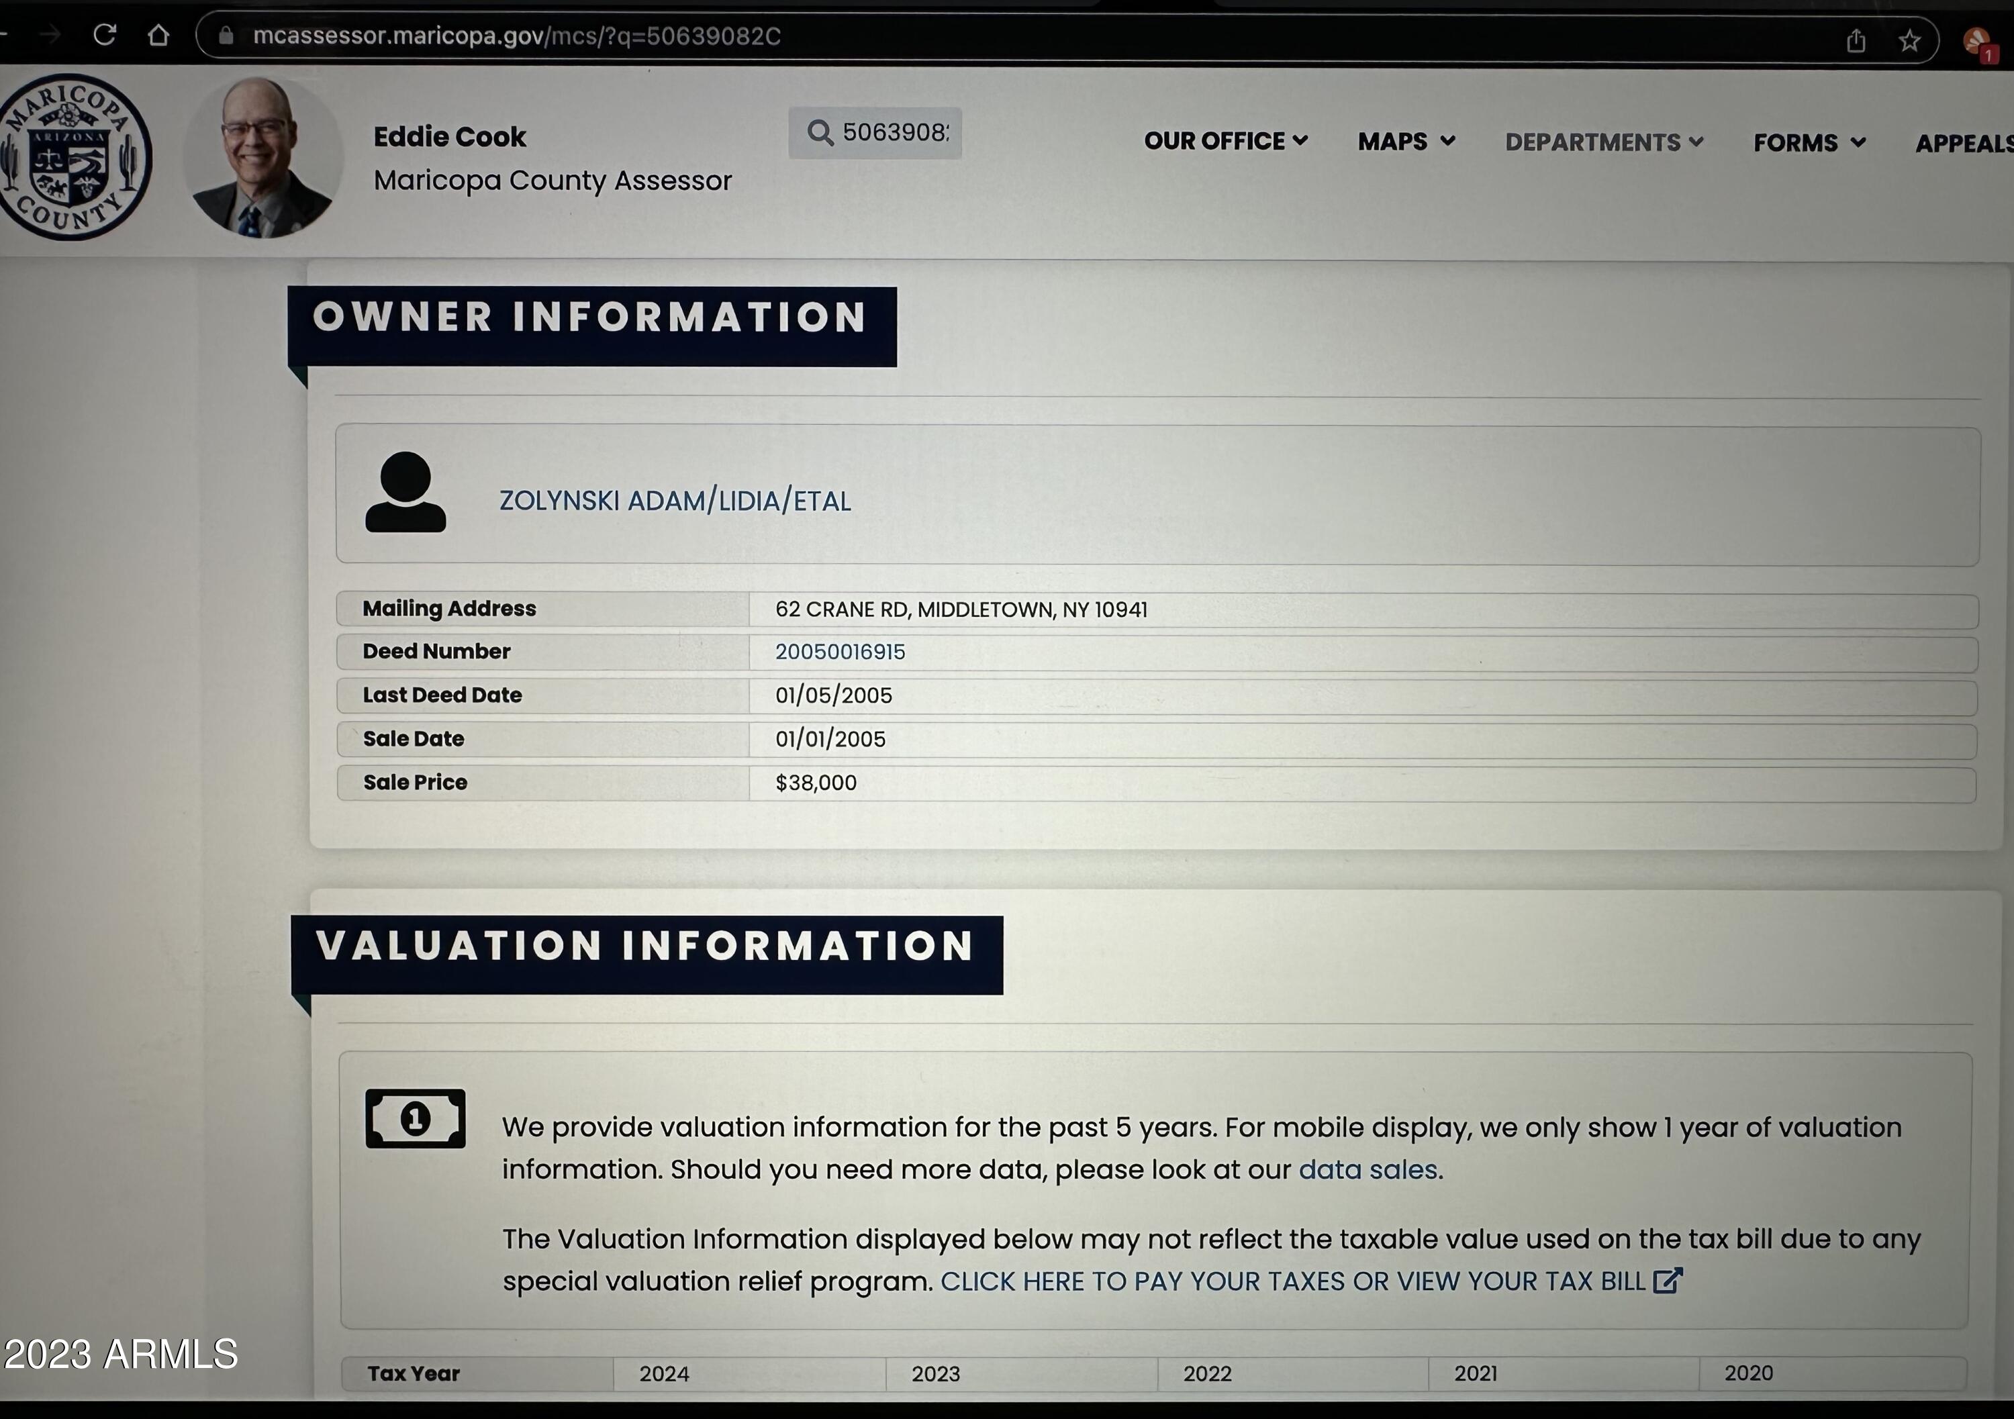This screenshot has height=1419, width=2014.
Task: Click the OWNER INFORMATION heading
Action: 591,317
